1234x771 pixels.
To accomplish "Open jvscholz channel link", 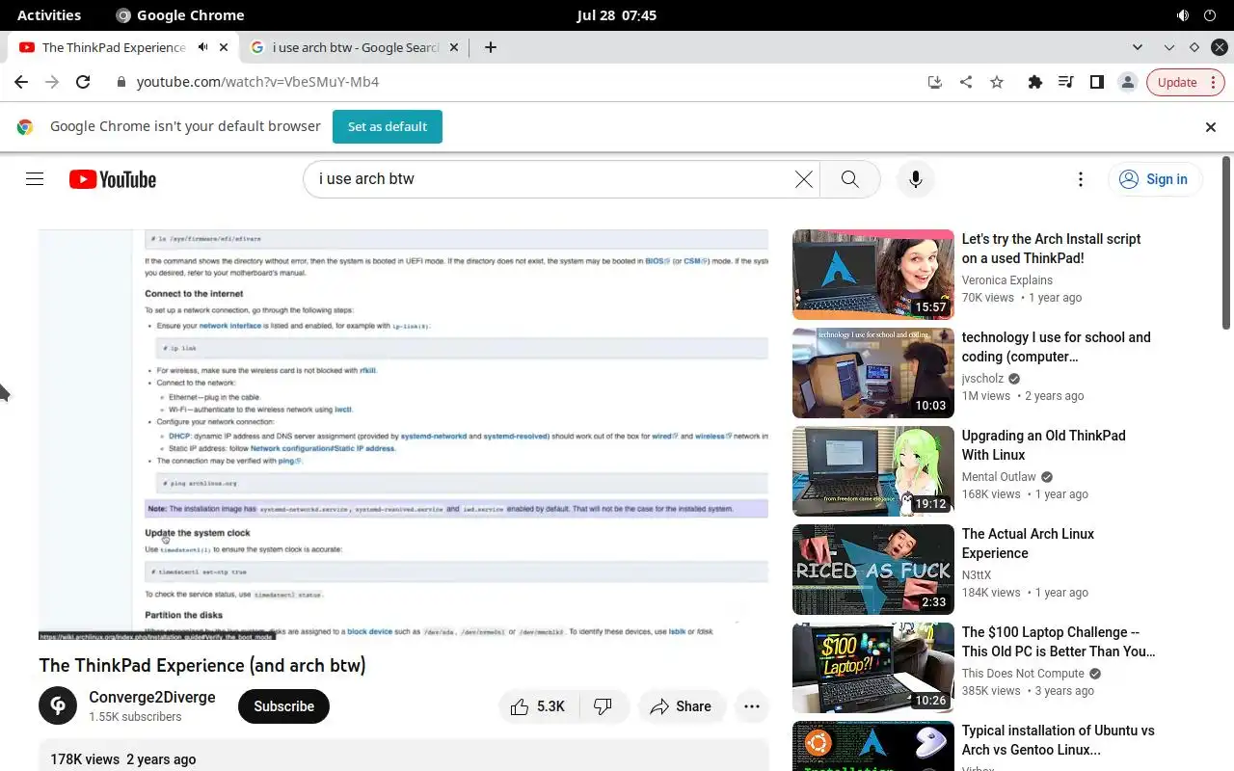I will [x=983, y=379].
